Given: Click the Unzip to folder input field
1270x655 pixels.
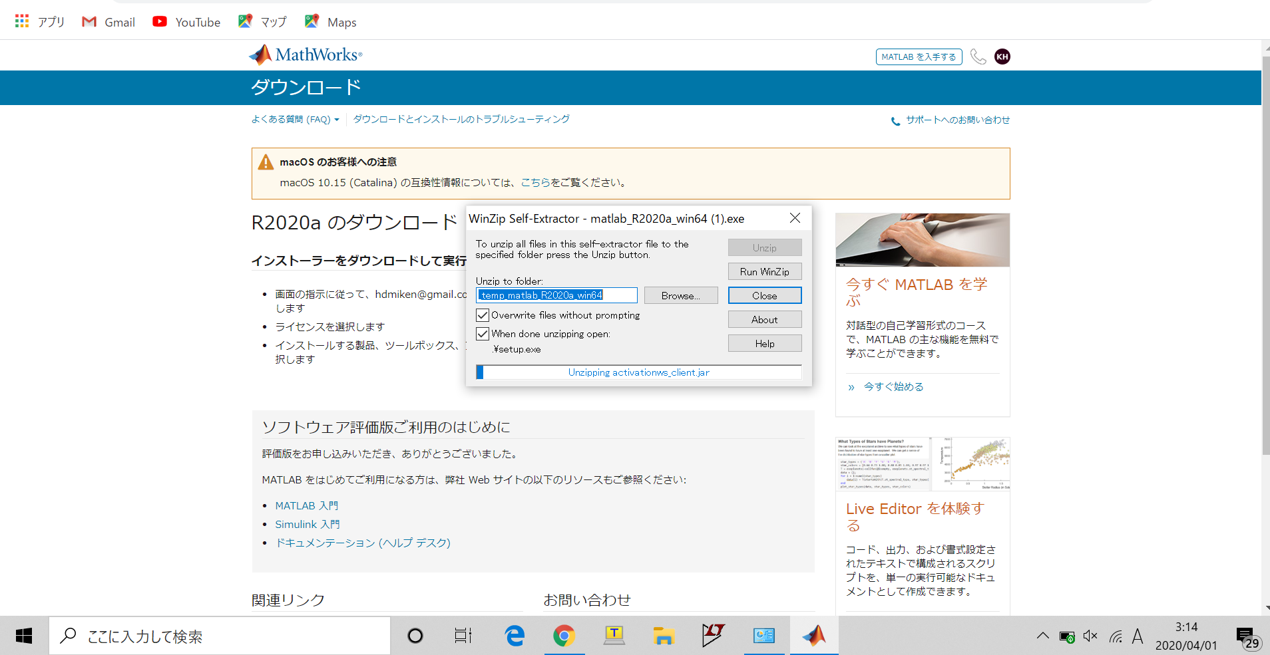Looking at the screenshot, I should point(557,295).
